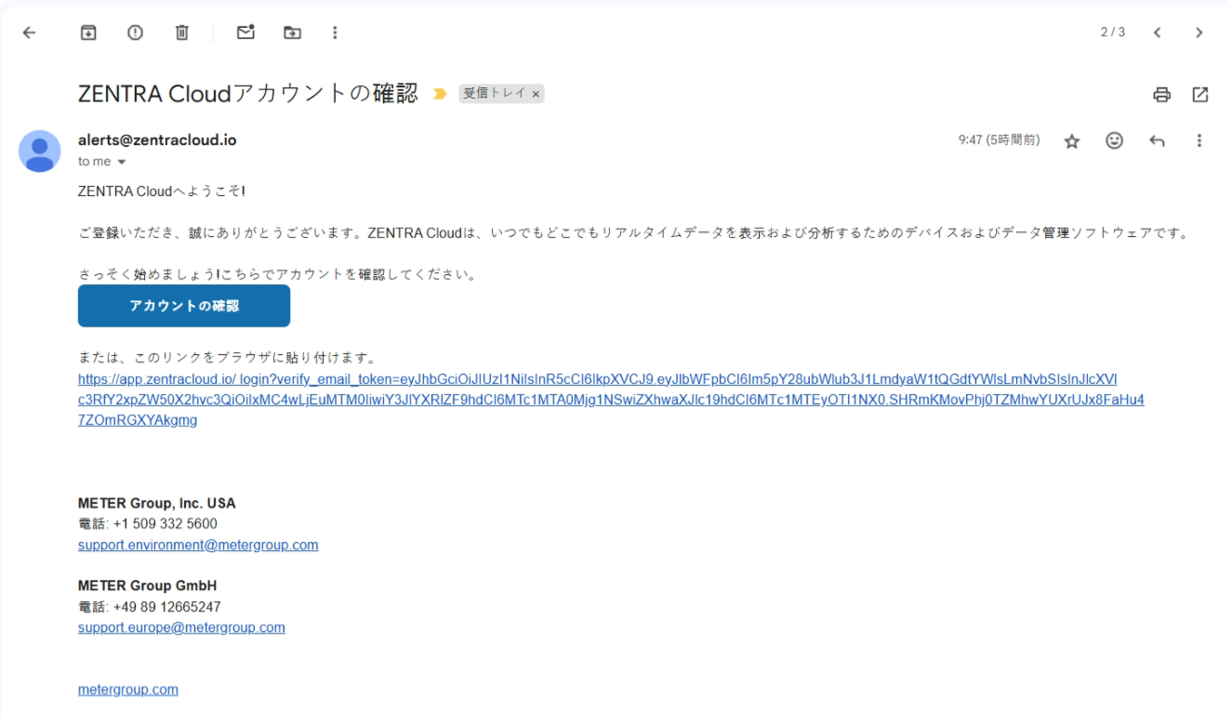The image size is (1232, 724).
Task: Click the sender's avatar picture
Action: (x=40, y=151)
